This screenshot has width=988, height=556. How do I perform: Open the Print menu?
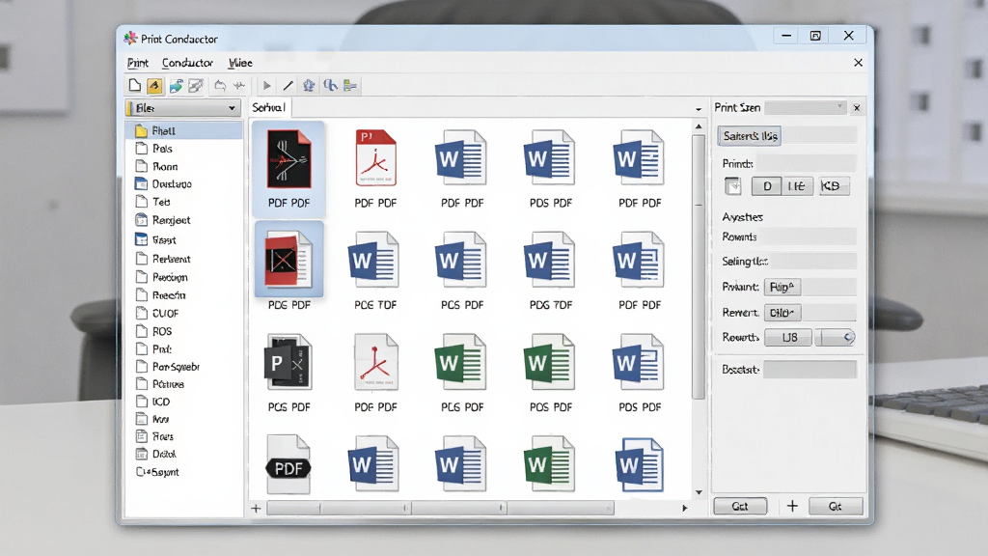pos(137,63)
